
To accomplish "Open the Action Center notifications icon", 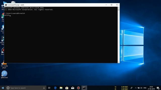I will tap(158, 88).
